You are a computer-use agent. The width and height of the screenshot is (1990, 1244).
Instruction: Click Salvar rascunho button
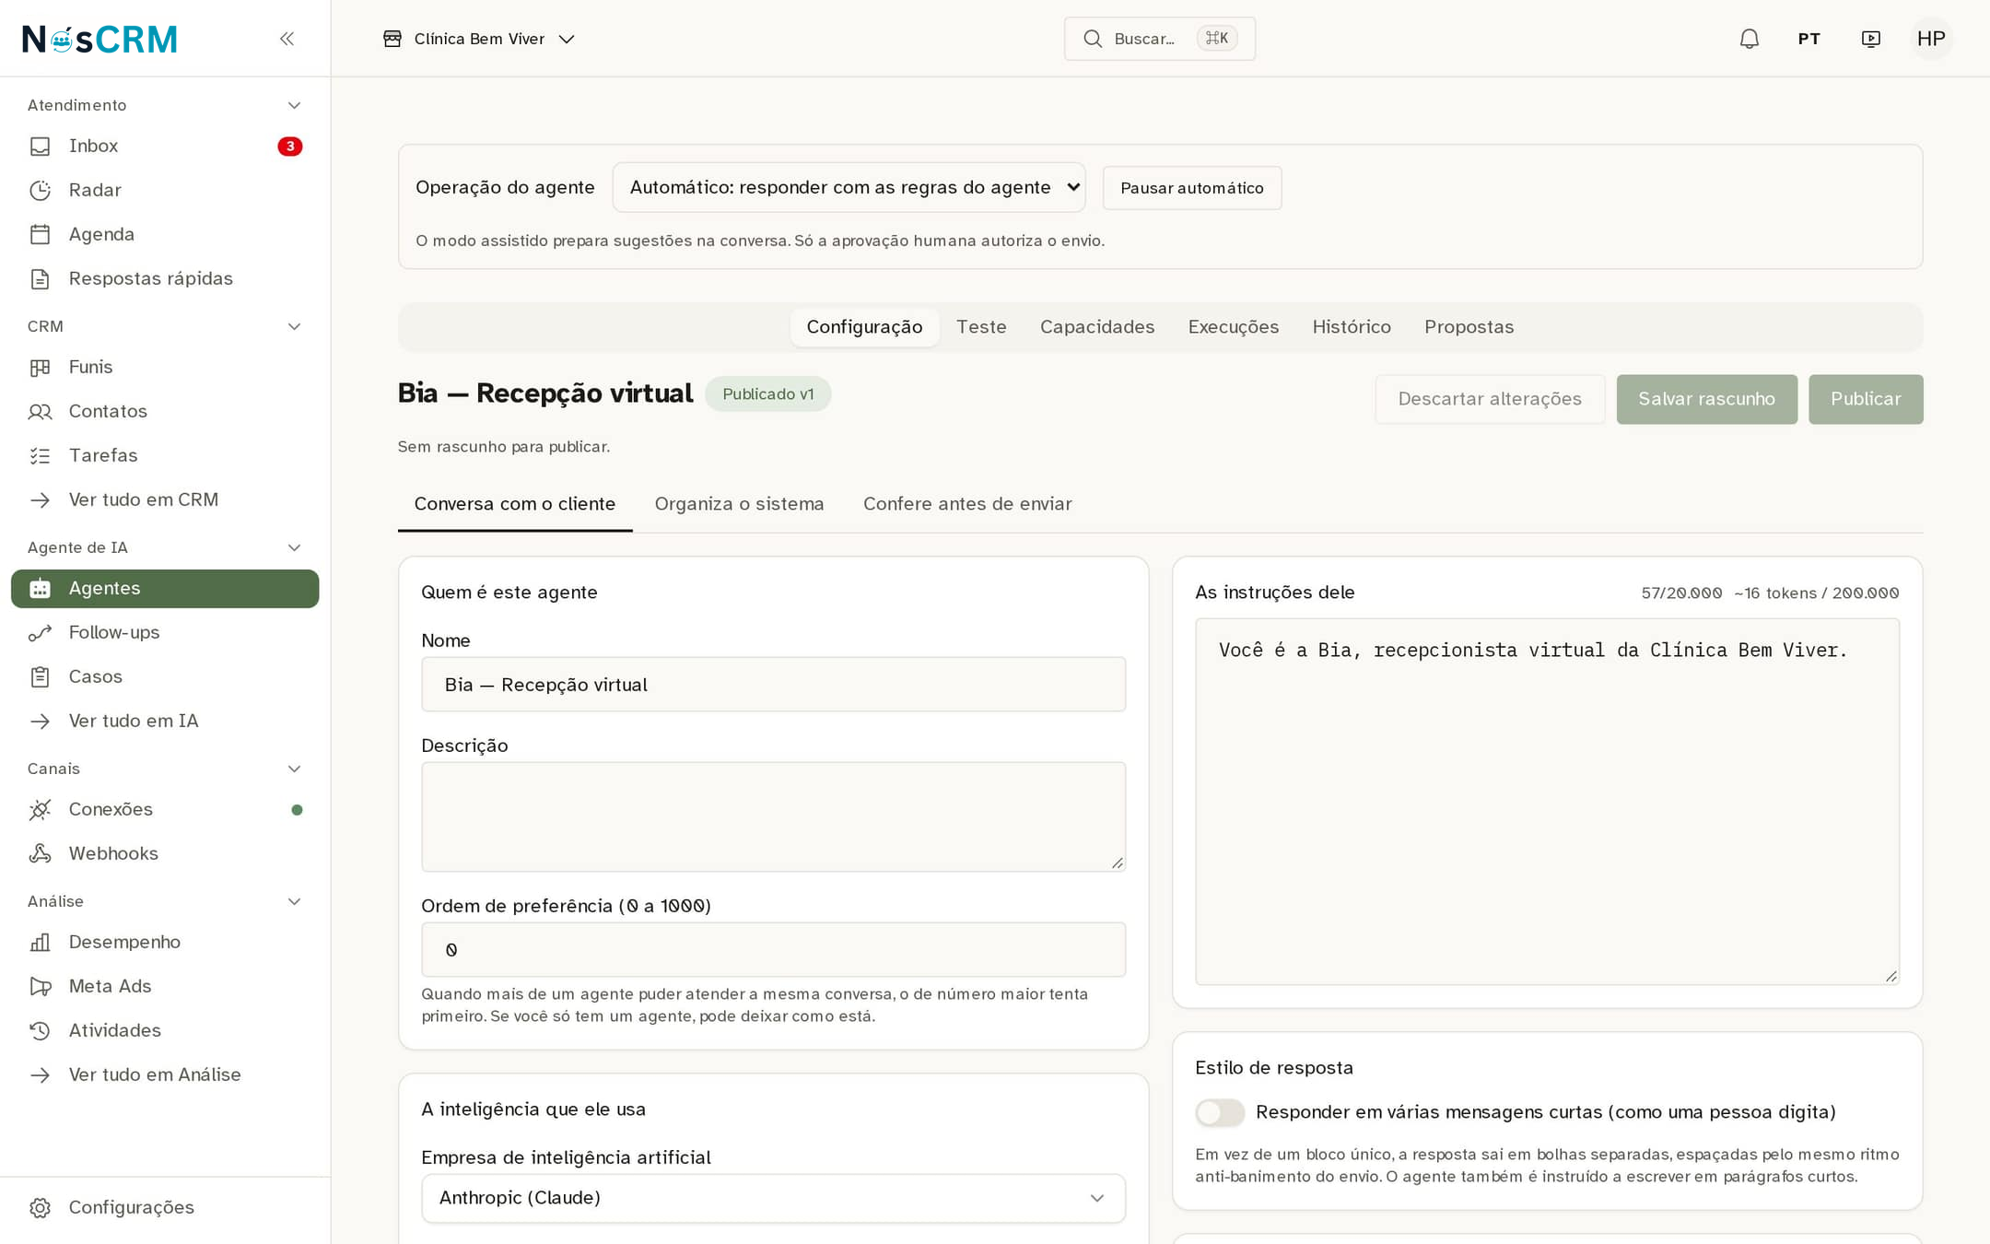coord(1706,399)
